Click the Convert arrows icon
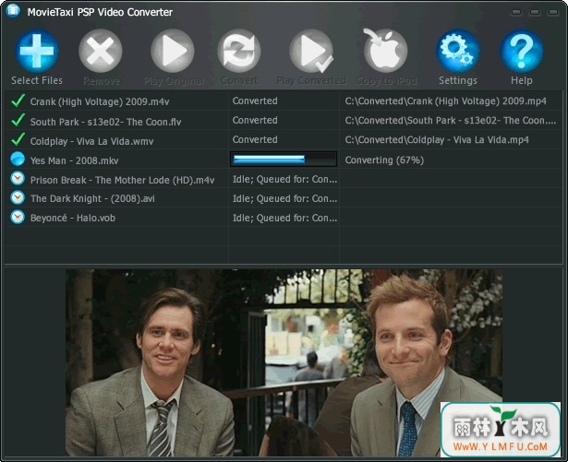Screen dimensions: 568x462 (238, 51)
